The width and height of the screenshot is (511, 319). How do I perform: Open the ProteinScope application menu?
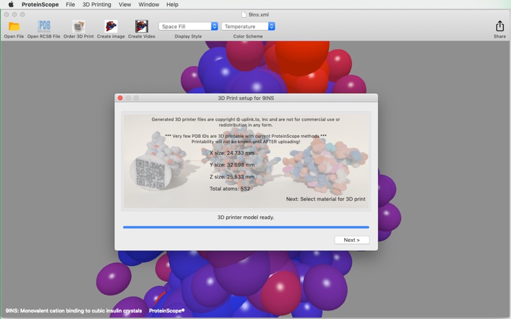(x=40, y=4)
